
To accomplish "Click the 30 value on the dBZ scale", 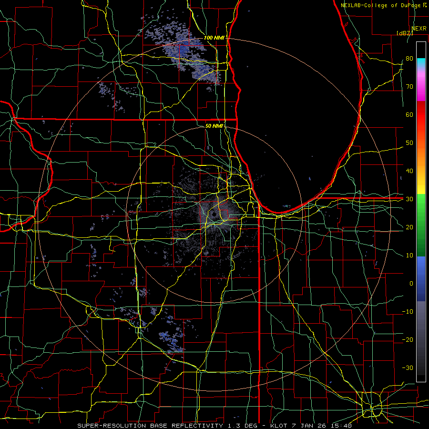I will [x=409, y=199].
